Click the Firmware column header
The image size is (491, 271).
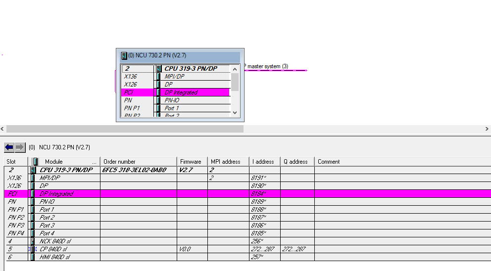coord(192,162)
